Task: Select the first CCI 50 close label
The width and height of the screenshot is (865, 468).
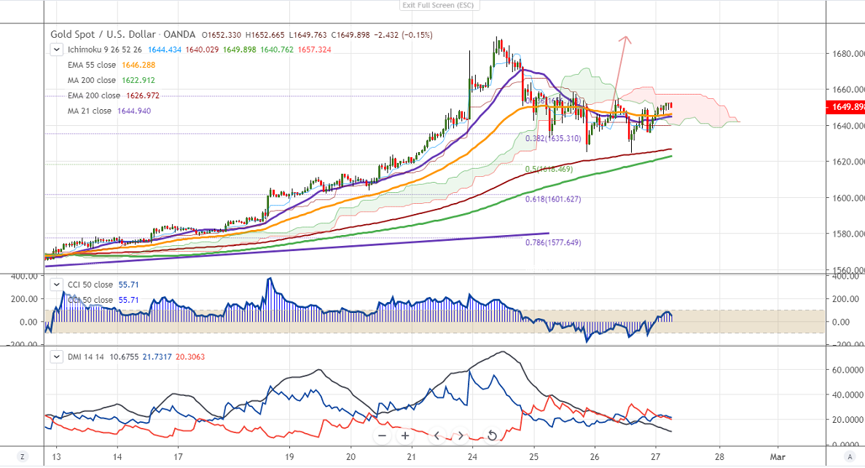Action: click(90, 285)
